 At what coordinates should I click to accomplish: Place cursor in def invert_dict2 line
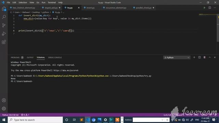point(35,15)
